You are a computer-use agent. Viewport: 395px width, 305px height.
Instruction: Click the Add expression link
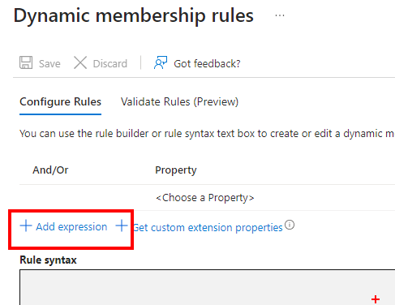point(71,226)
